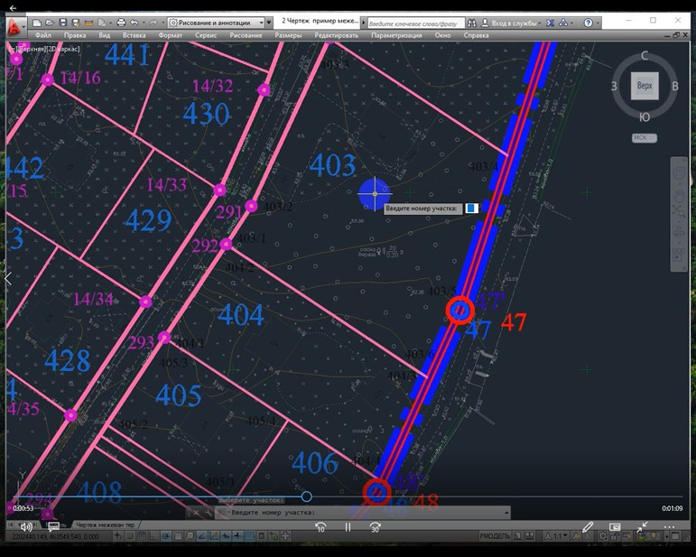Screen dimensions: 696x557
Task: Open the Параметризация menu
Action: click(x=396, y=35)
